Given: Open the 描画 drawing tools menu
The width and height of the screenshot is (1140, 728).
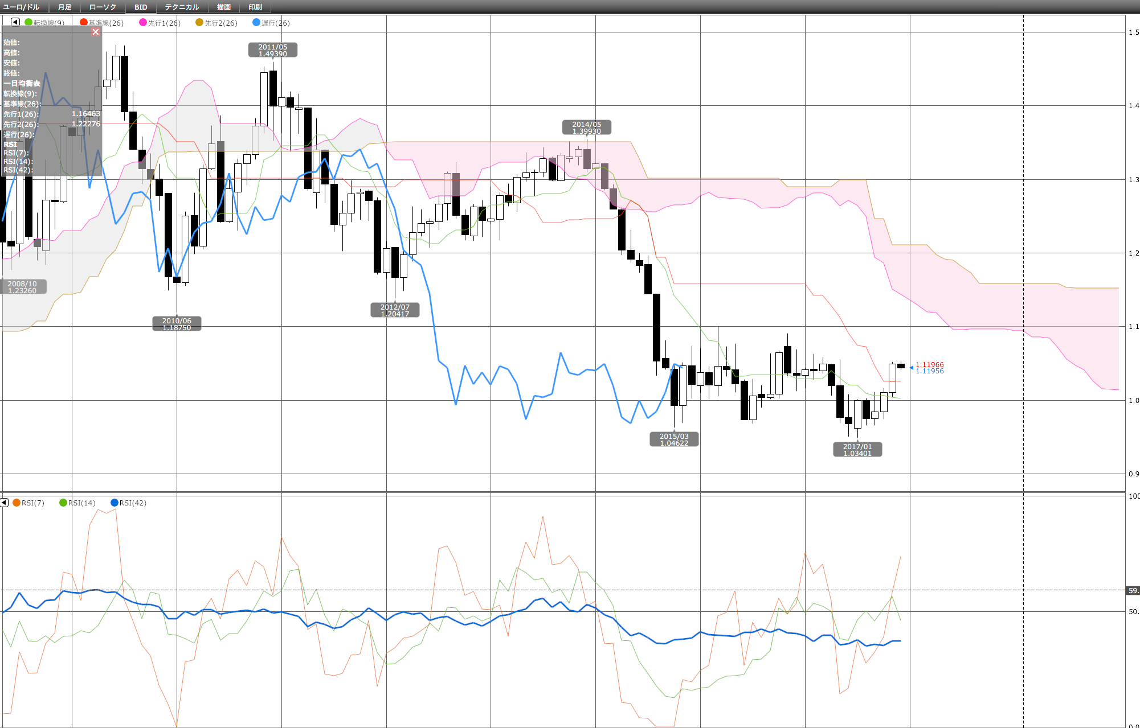Looking at the screenshot, I should click(223, 7).
